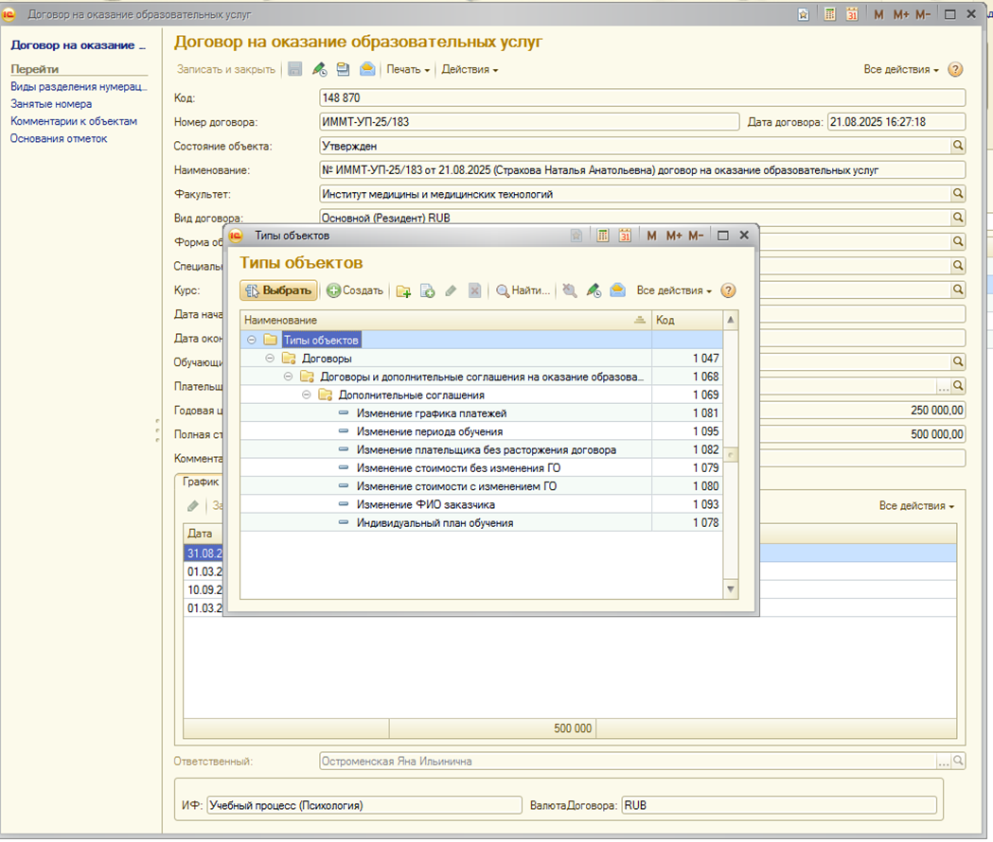993x842 pixels.
Task: Open the calculator from Типы объектов title bar
Action: point(602,236)
